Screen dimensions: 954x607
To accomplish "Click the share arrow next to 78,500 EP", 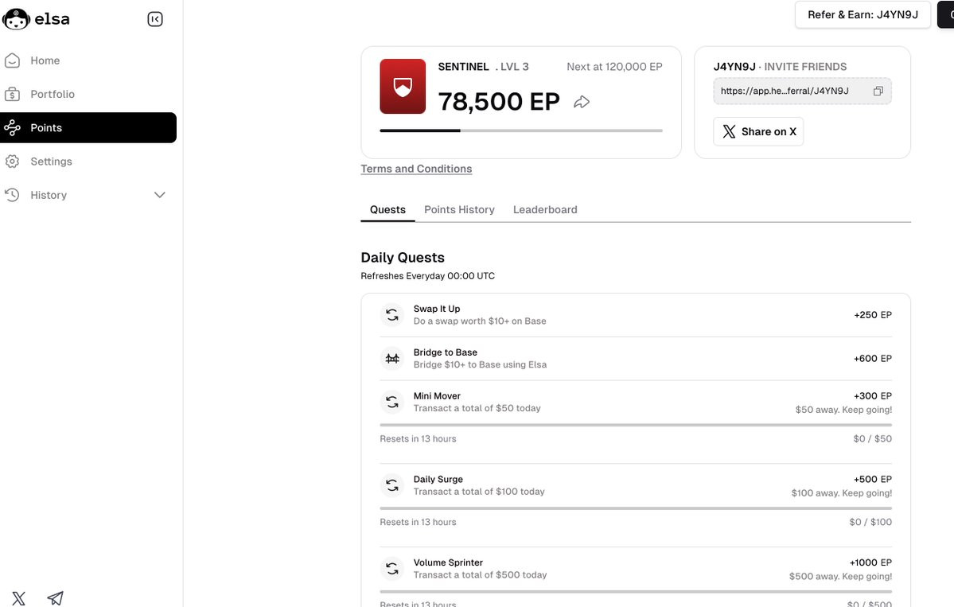I will coord(582,102).
